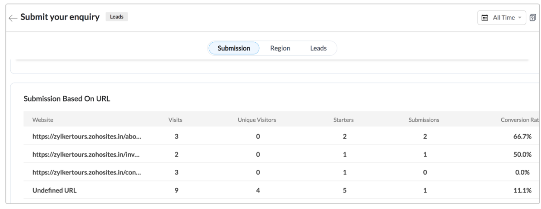Image resolution: width=541 pixels, height=209 pixels.
Task: Sort by the Visits column header
Action: (175, 120)
